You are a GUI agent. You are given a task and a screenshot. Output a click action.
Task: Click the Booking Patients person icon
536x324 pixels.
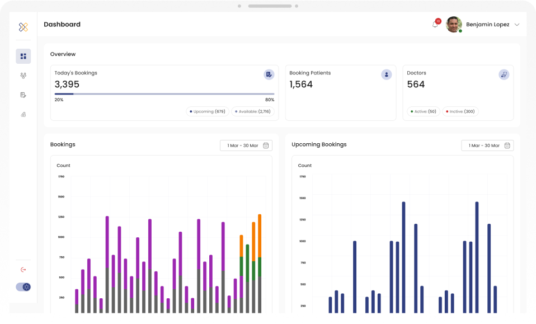click(x=386, y=74)
